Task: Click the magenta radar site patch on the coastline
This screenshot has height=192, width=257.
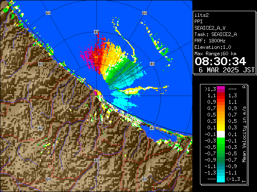Action: (96, 93)
